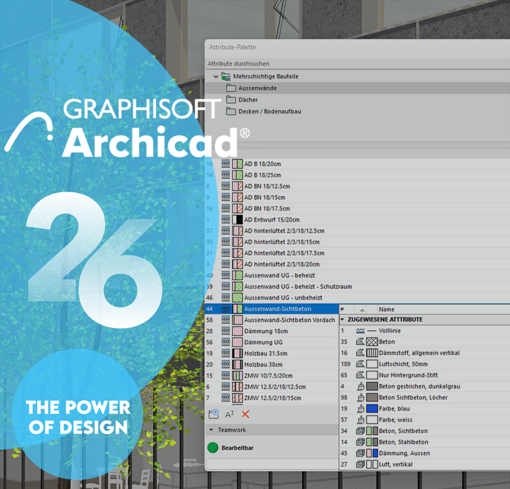The image size is (510, 489).
Task: Collapse the Teamwork section
Action: (212, 430)
